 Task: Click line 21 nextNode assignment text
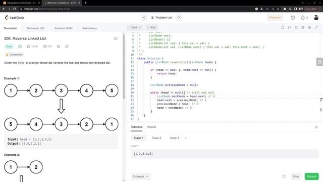click(181, 97)
